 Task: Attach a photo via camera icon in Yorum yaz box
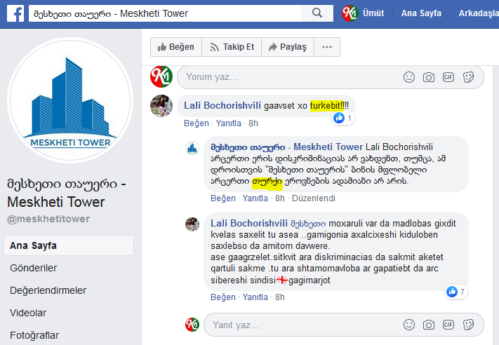[x=429, y=77]
